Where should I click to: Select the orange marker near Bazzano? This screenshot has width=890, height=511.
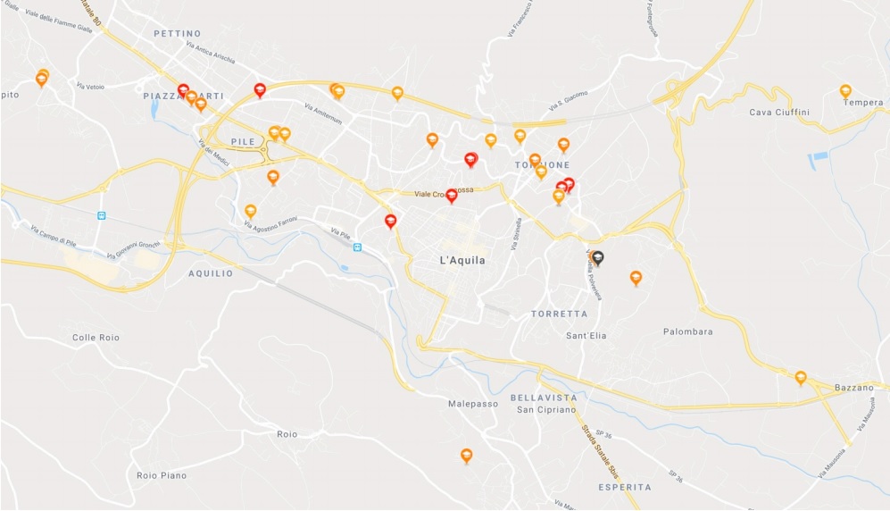pos(801,378)
